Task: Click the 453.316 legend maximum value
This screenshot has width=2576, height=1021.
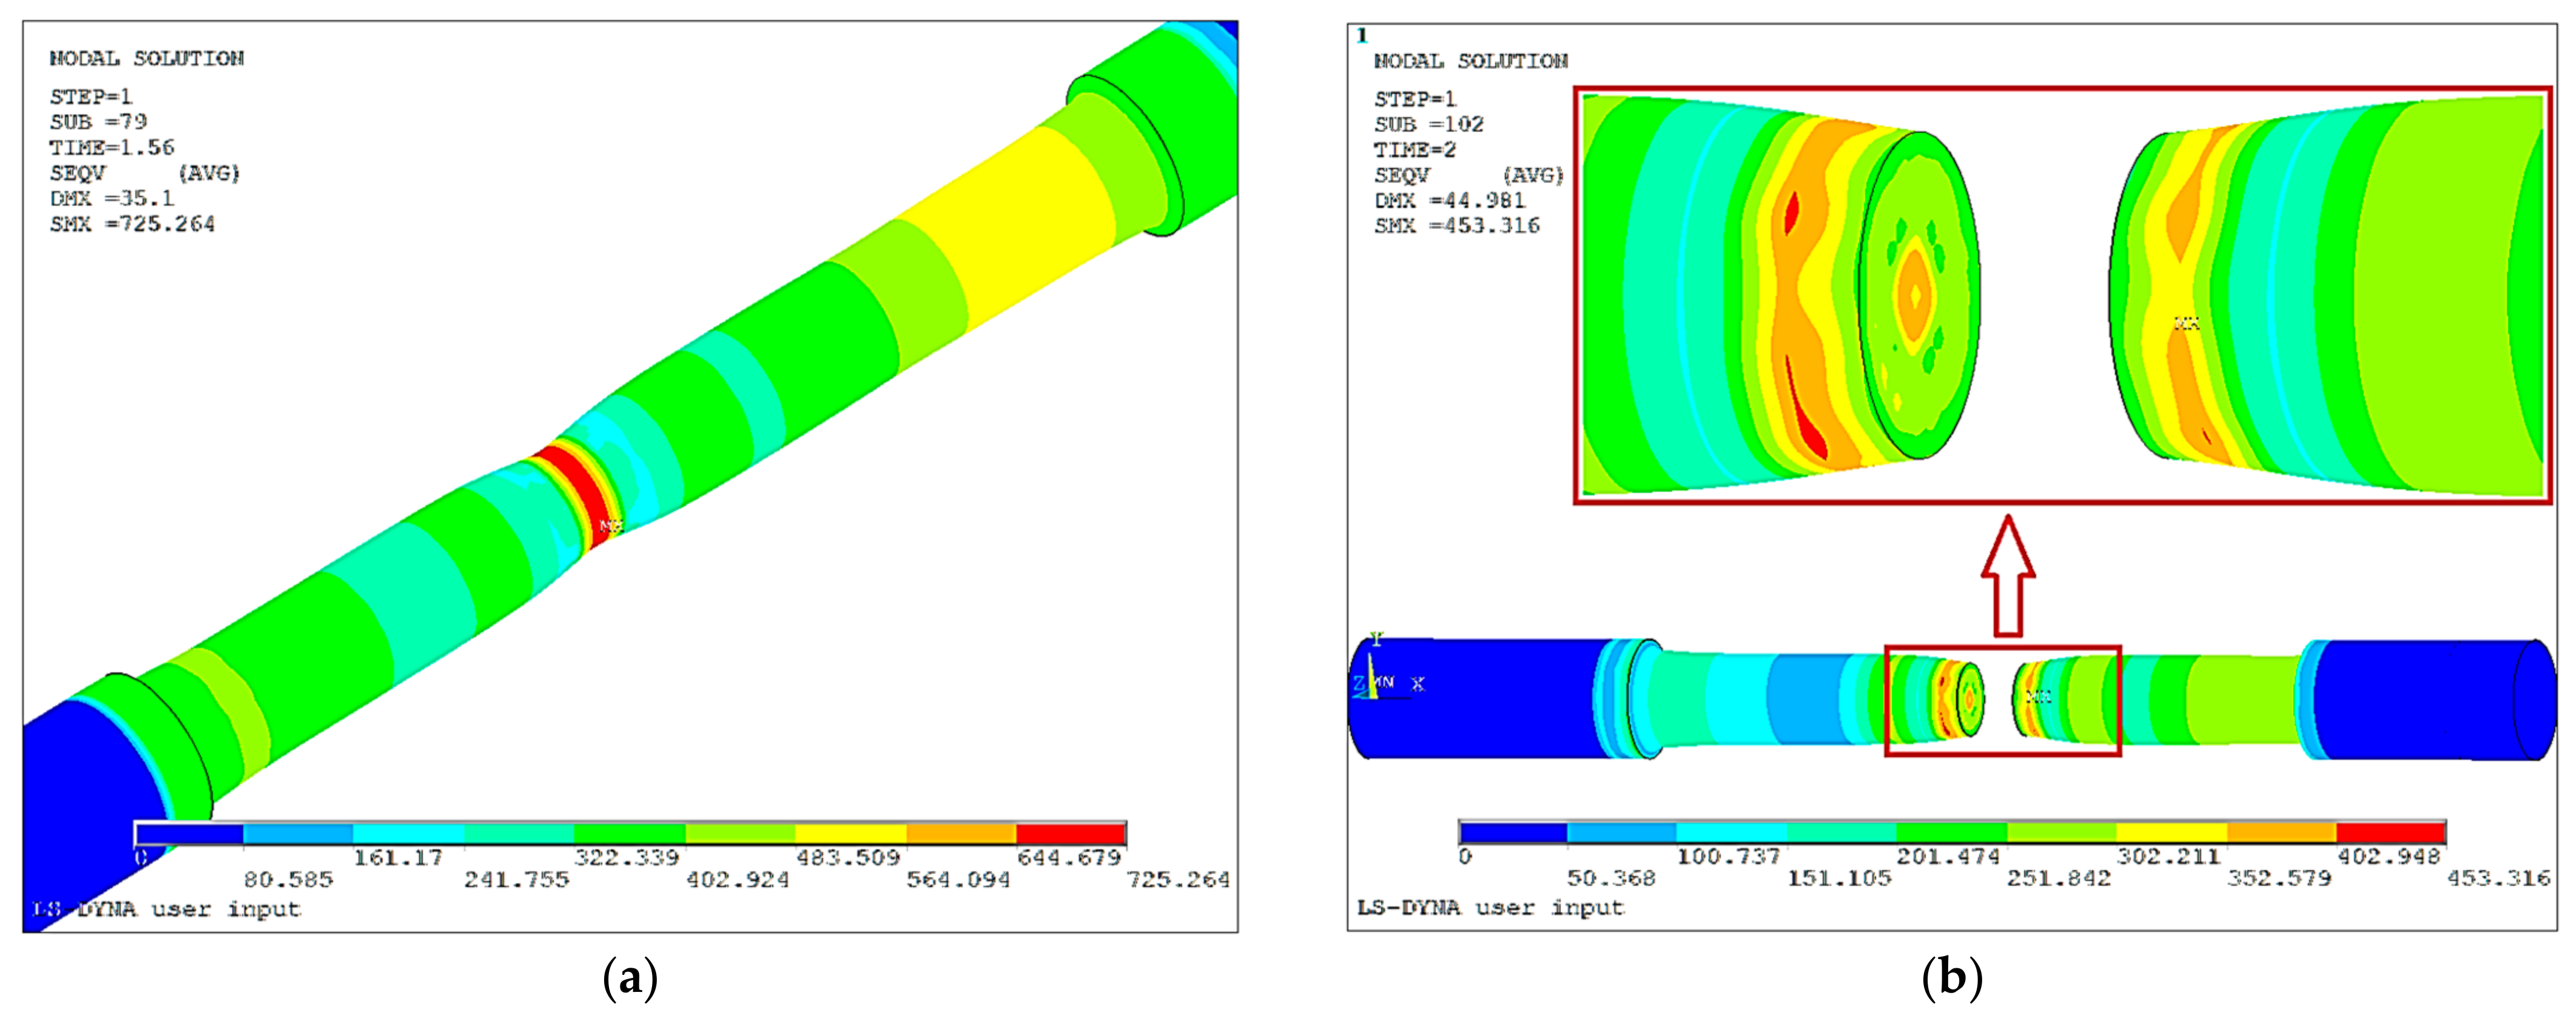Action: pyautogui.click(x=2498, y=878)
